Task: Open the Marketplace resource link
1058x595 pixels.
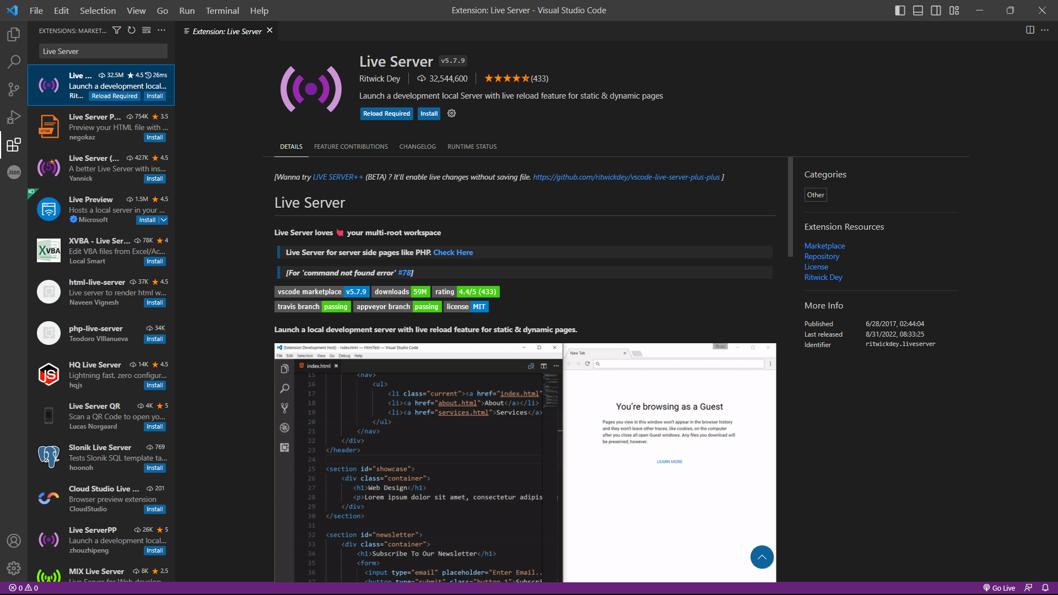Action: (x=824, y=246)
